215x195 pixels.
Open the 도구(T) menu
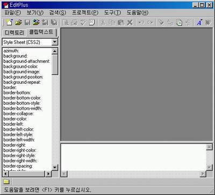click(112, 12)
